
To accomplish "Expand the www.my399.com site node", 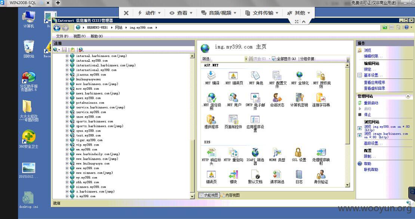I will (67, 168).
